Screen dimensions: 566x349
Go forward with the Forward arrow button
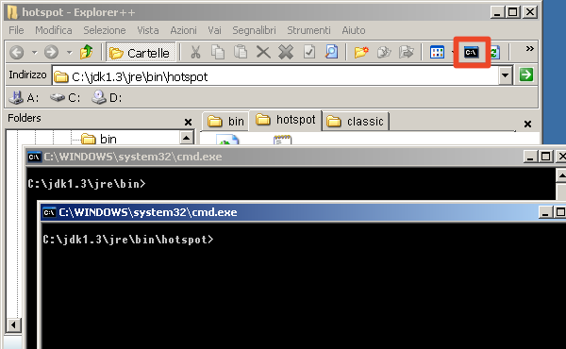tap(51, 53)
